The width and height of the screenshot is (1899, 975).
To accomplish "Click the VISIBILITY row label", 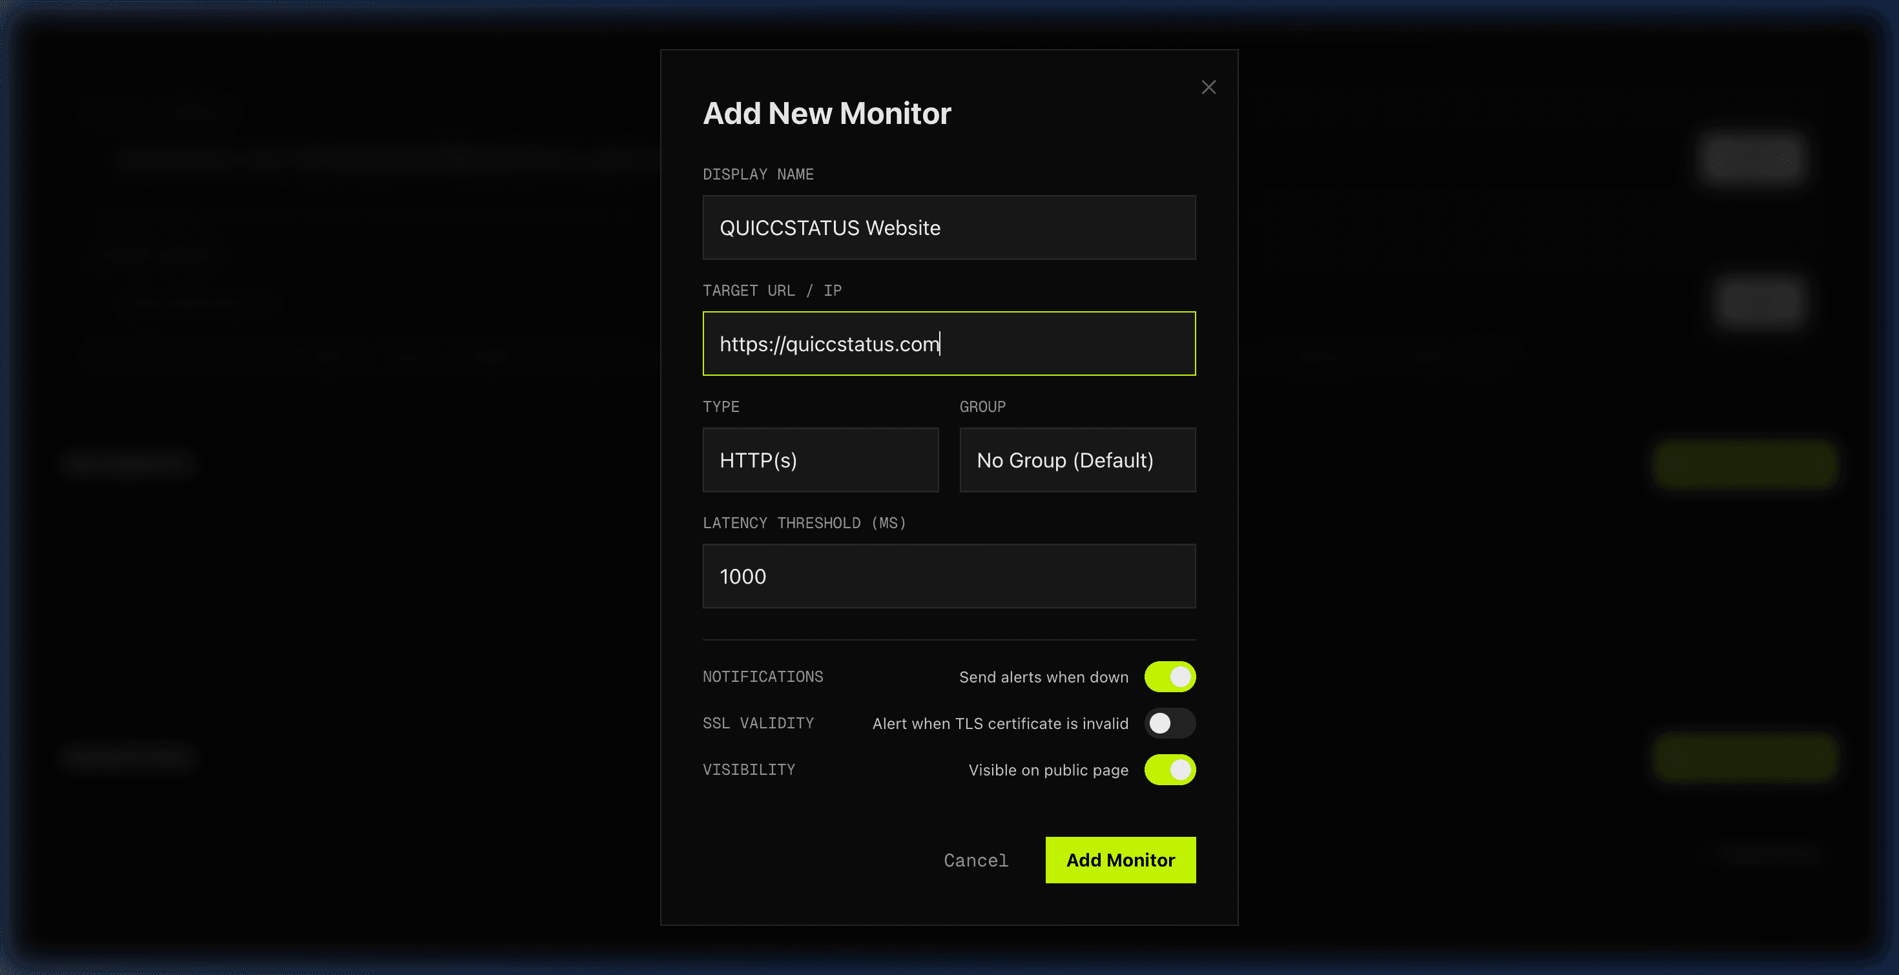I will pos(748,770).
